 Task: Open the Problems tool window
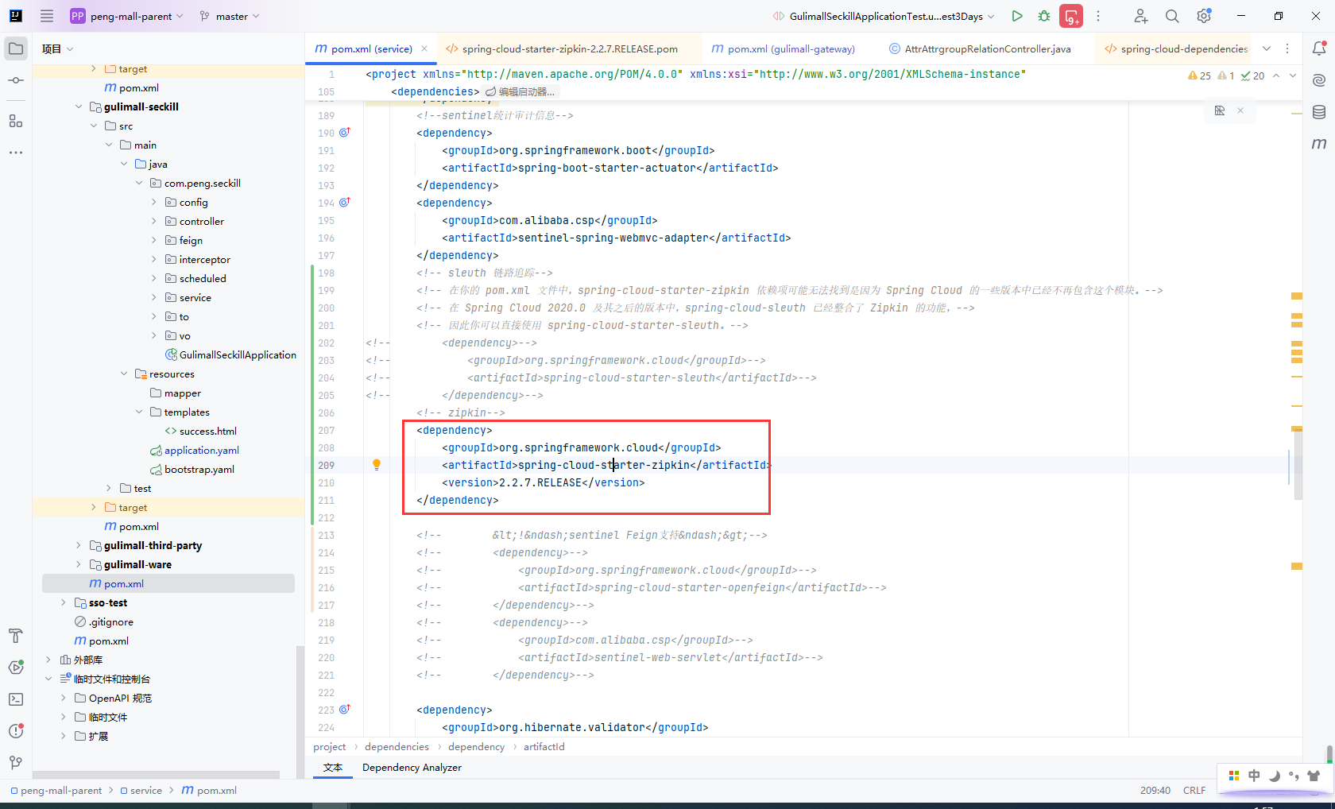(x=16, y=731)
